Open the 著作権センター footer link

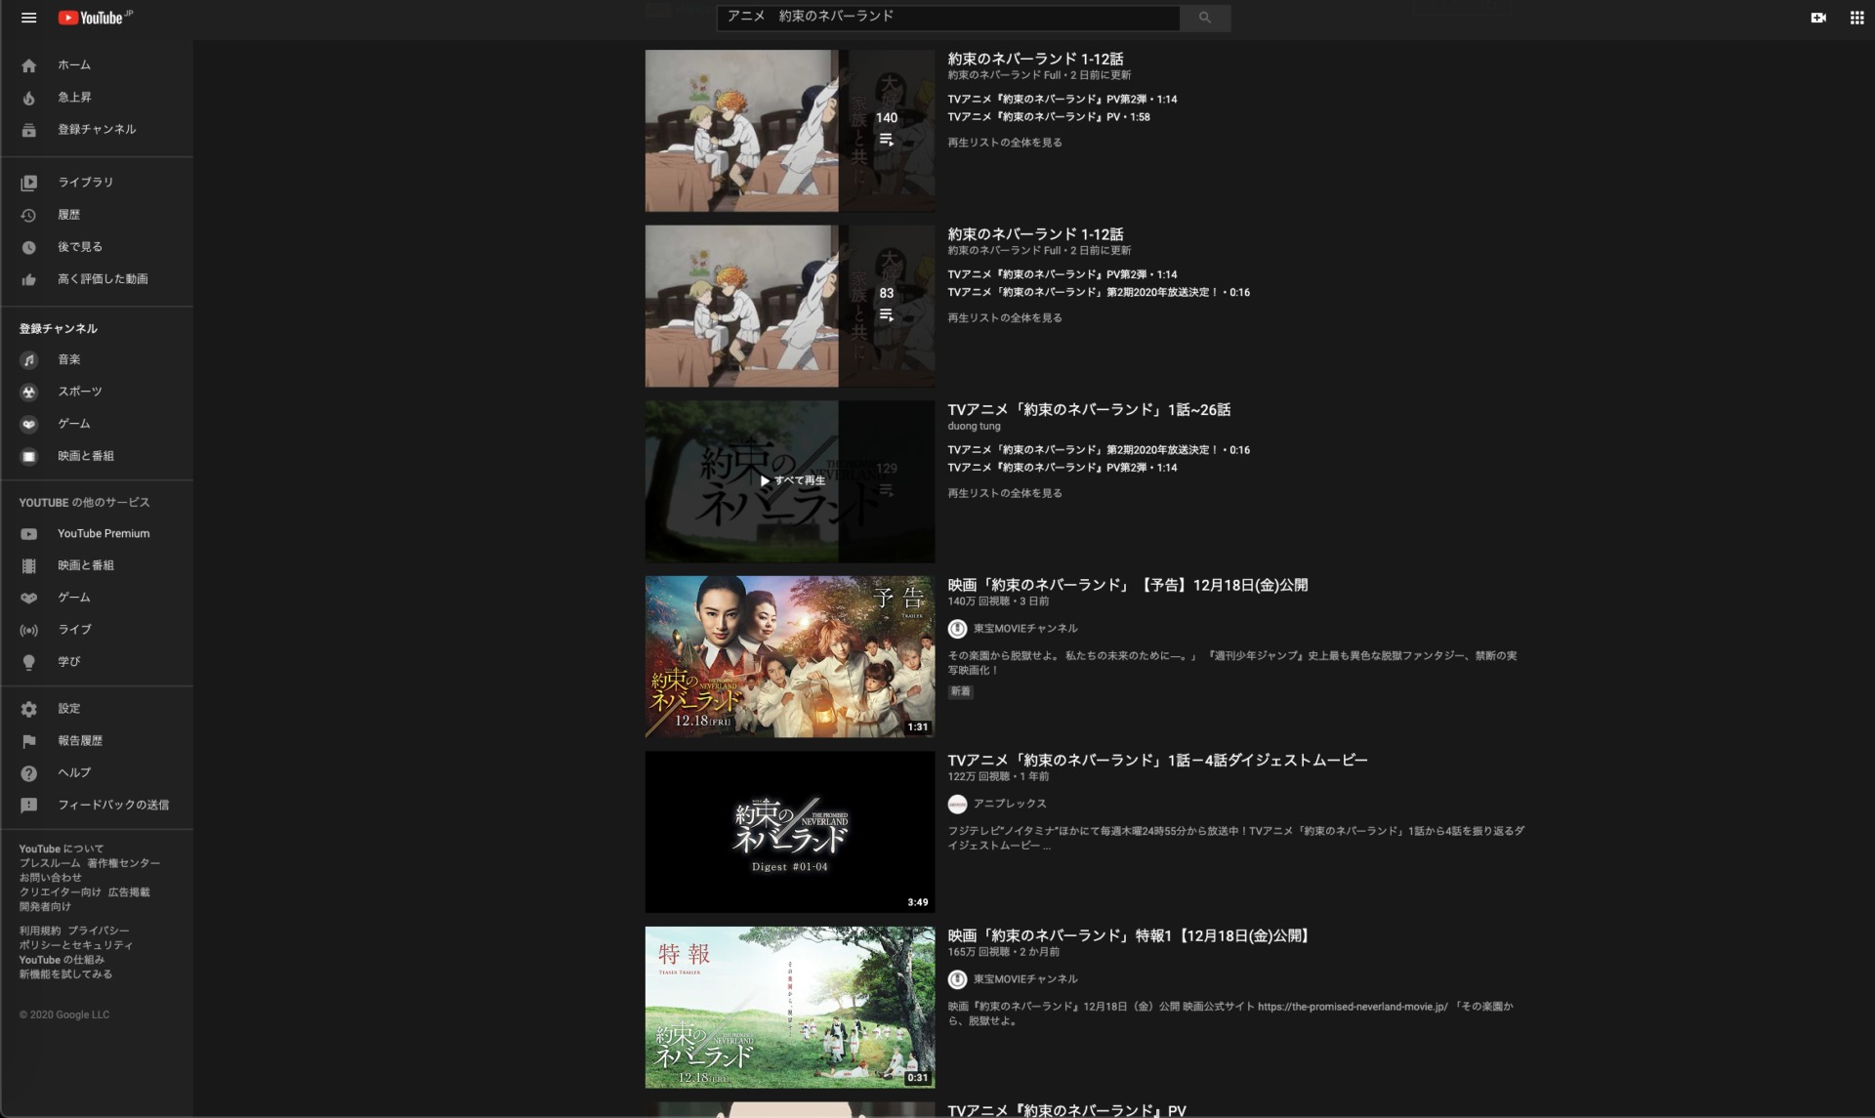tap(124, 863)
